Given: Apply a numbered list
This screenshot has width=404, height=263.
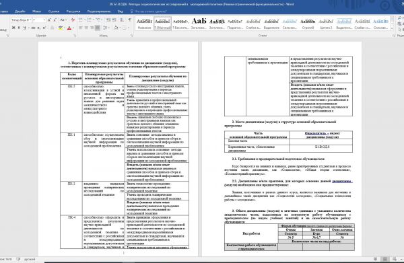Looking at the screenshot, I should point(90,20).
